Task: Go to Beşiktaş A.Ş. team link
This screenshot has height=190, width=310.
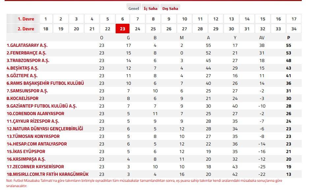Action: (x=22, y=68)
